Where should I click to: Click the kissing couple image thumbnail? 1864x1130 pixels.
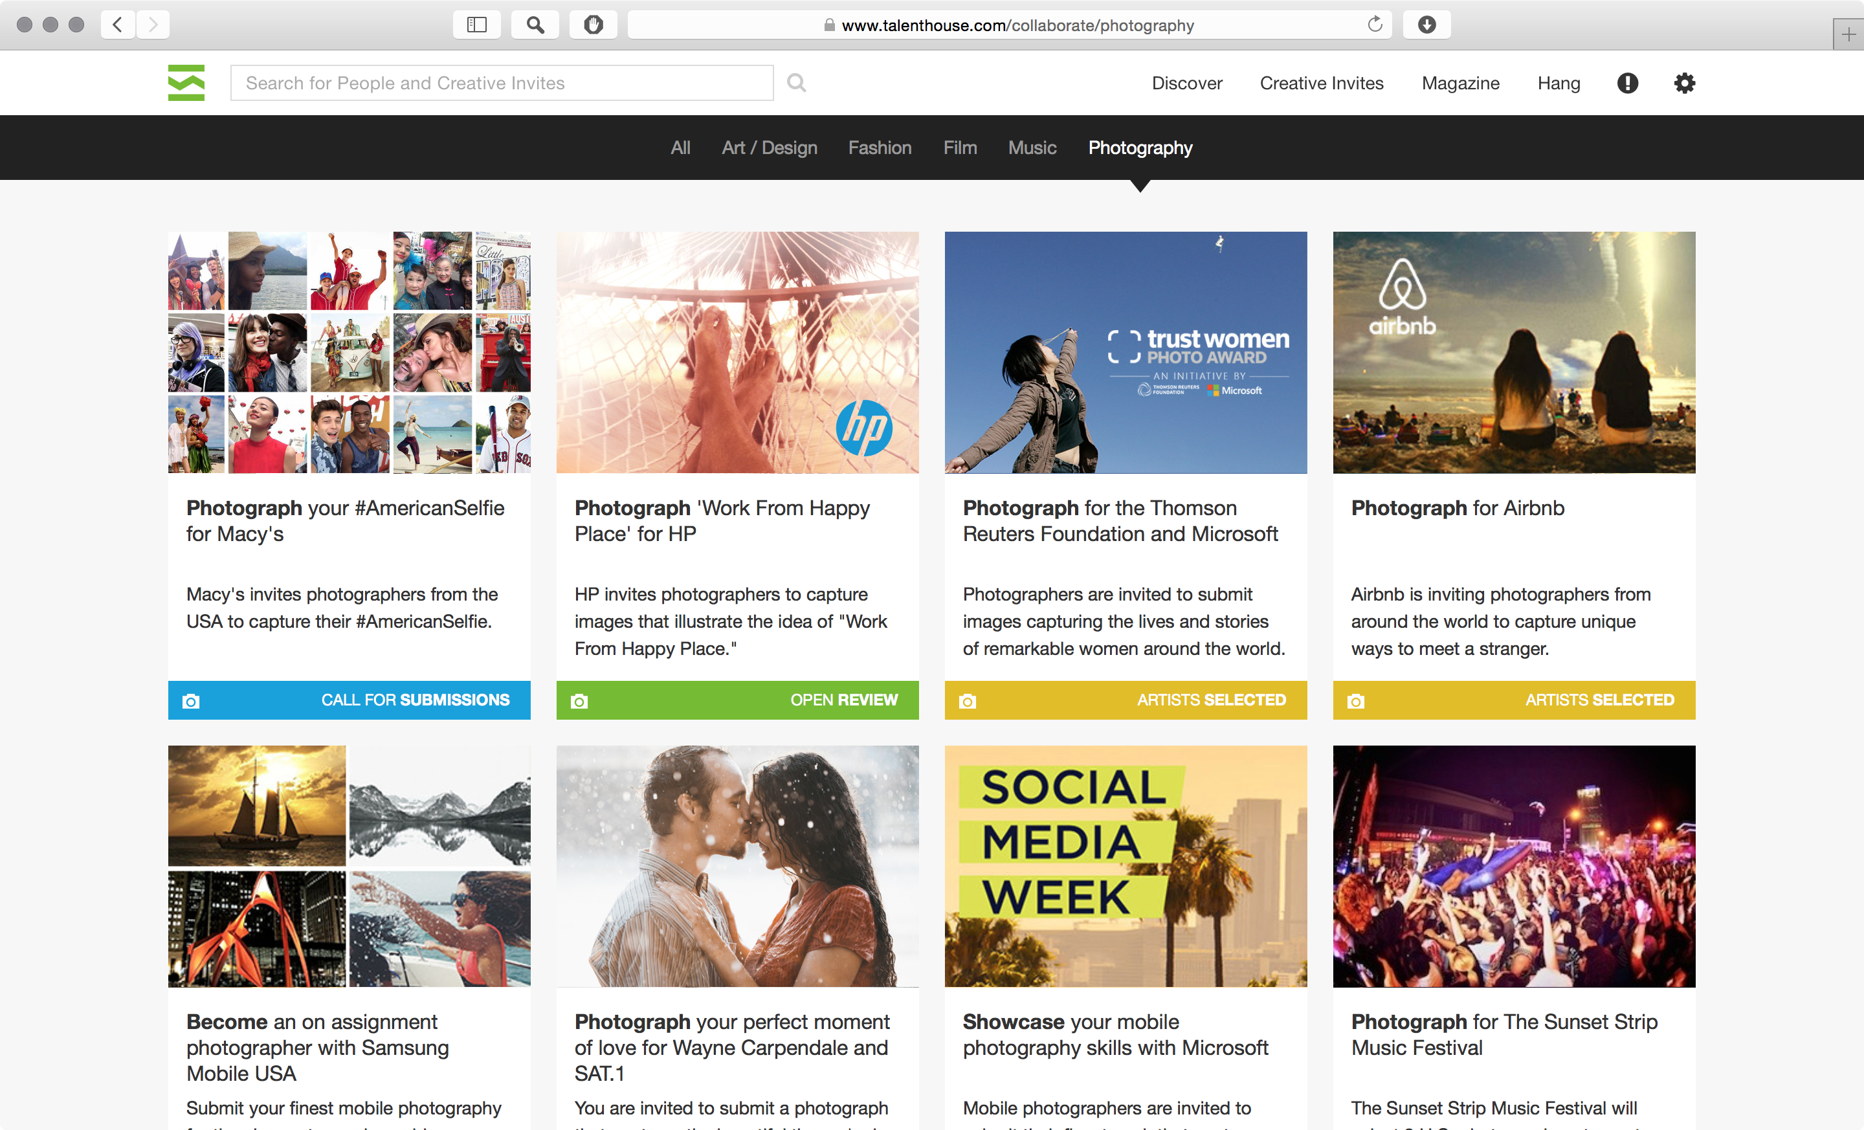coord(738,866)
